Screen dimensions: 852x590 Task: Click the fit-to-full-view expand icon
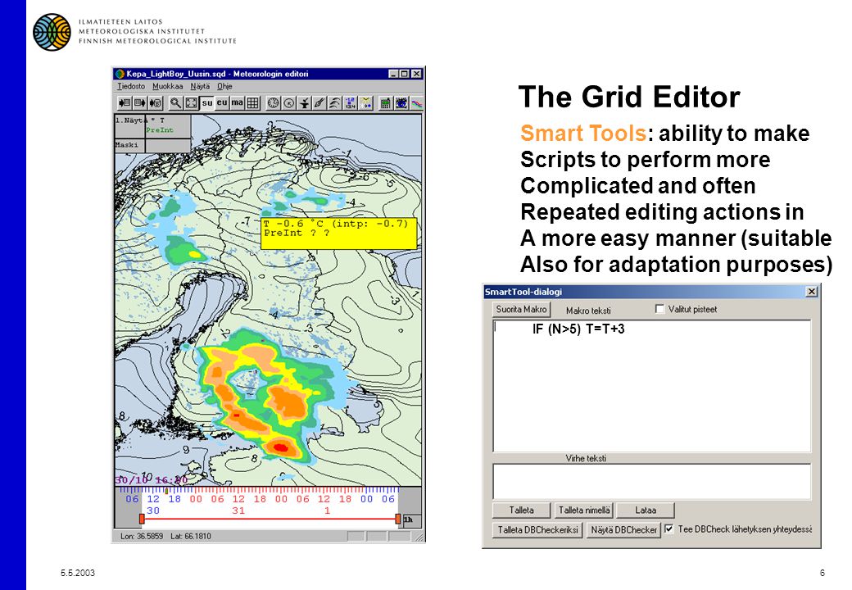(x=191, y=102)
